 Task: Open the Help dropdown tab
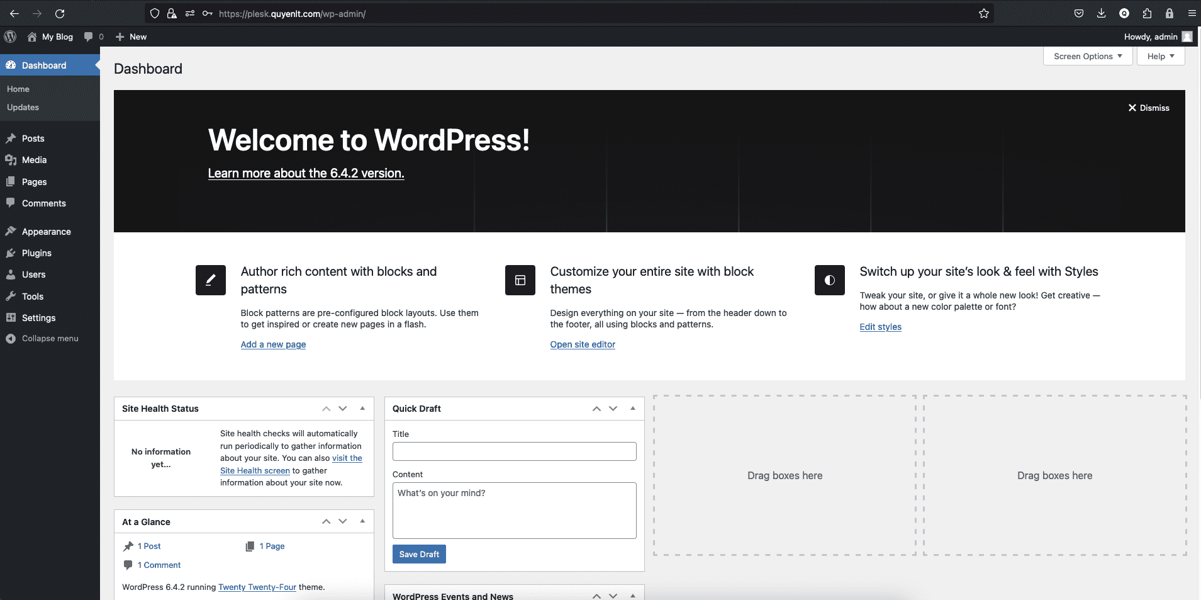pyautogui.click(x=1160, y=56)
